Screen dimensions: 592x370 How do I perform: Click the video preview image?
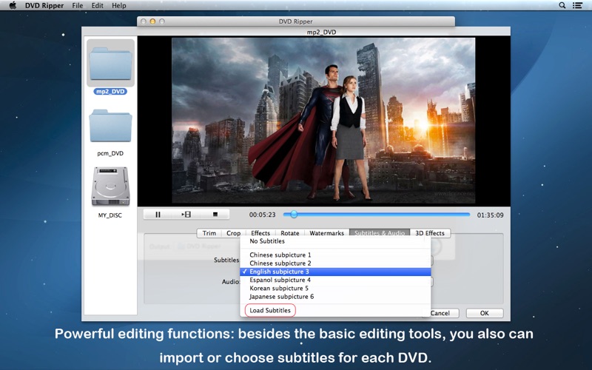pyautogui.click(x=323, y=121)
